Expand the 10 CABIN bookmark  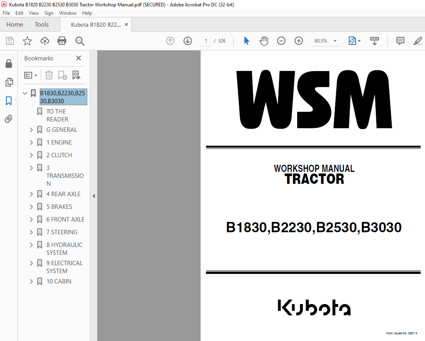(31, 281)
